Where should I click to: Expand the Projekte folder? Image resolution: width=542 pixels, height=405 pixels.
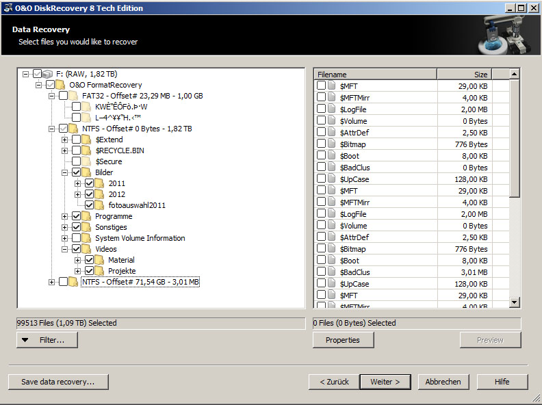click(78, 271)
